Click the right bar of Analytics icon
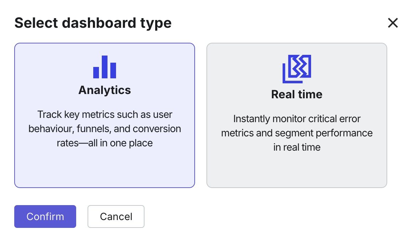The width and height of the screenshot is (415, 240). 113,71
